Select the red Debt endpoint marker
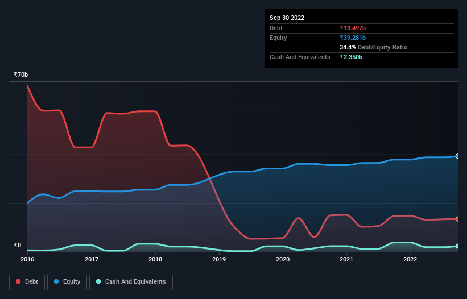The image size is (467, 299). pyautogui.click(x=457, y=219)
